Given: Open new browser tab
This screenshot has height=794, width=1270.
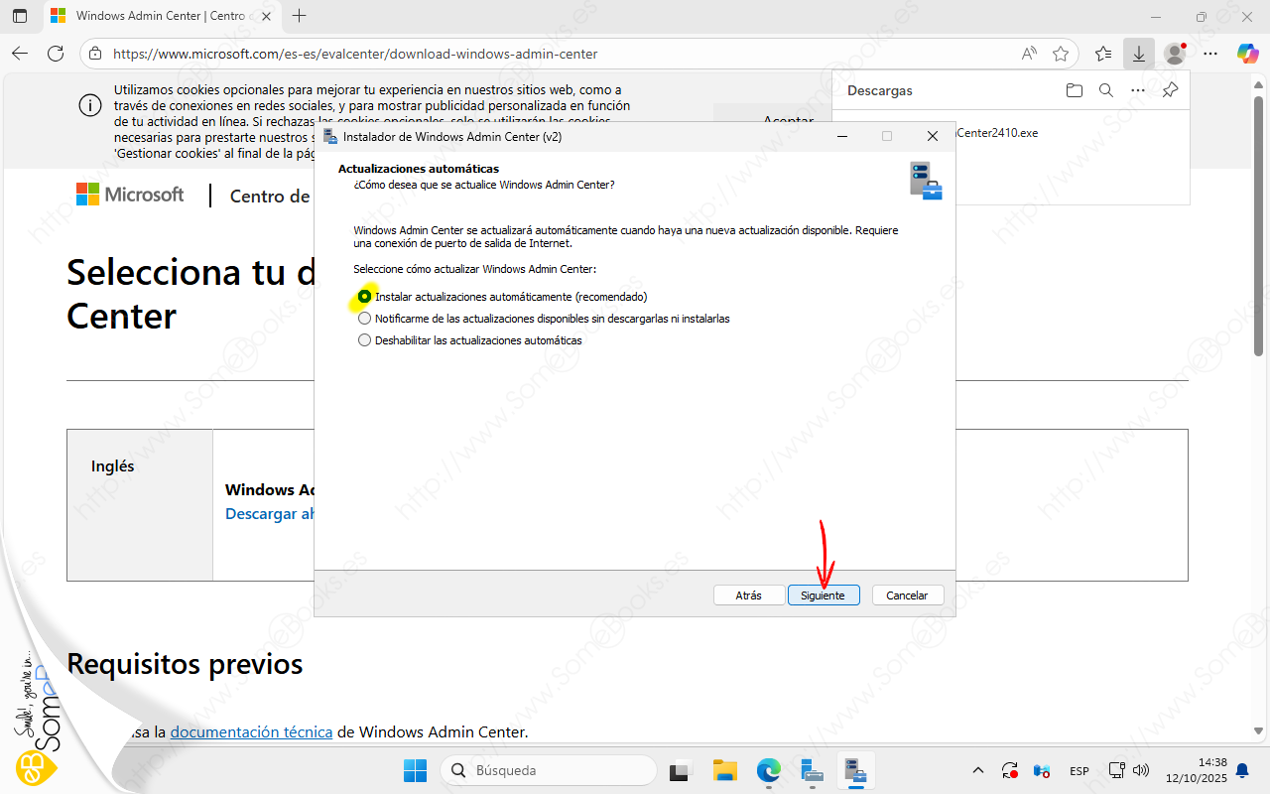Looking at the screenshot, I should [x=300, y=16].
